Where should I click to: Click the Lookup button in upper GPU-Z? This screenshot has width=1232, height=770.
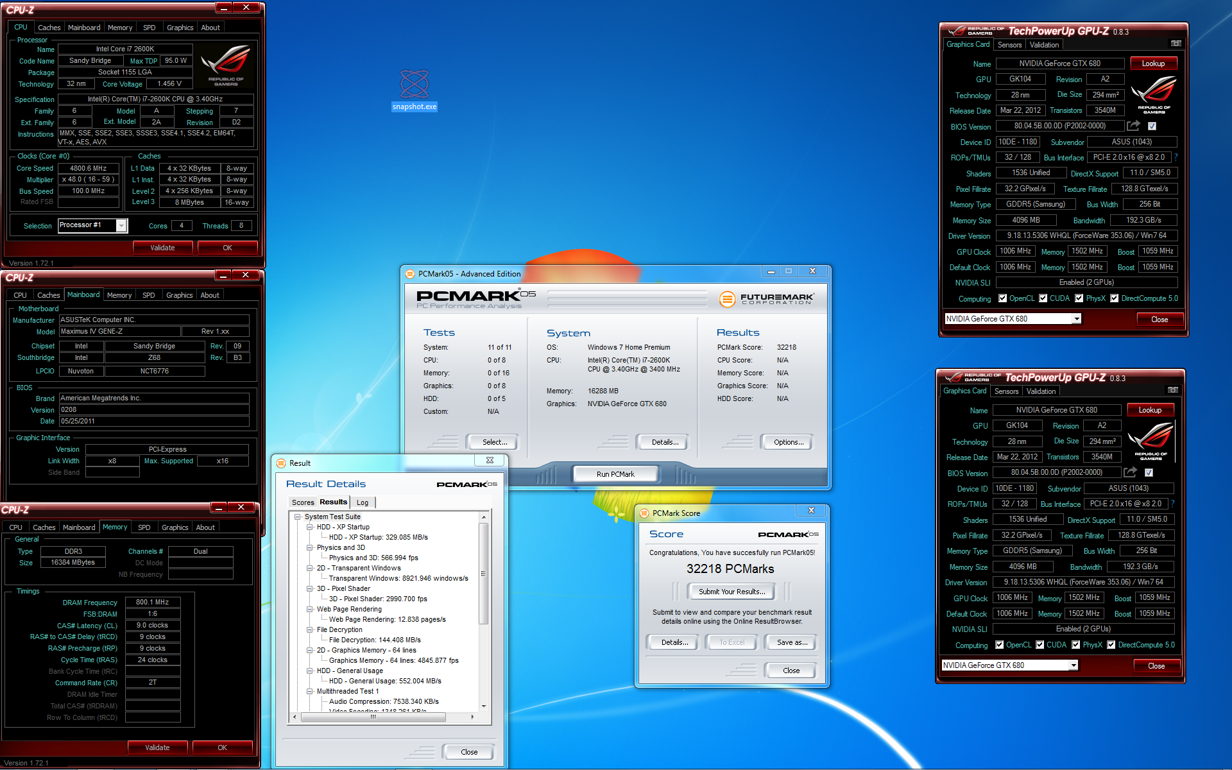(1153, 64)
